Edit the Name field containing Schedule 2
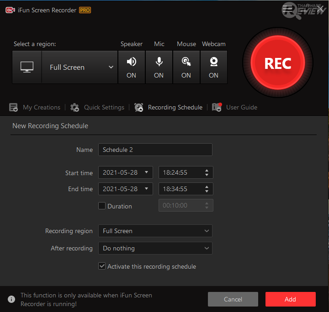 click(x=155, y=150)
